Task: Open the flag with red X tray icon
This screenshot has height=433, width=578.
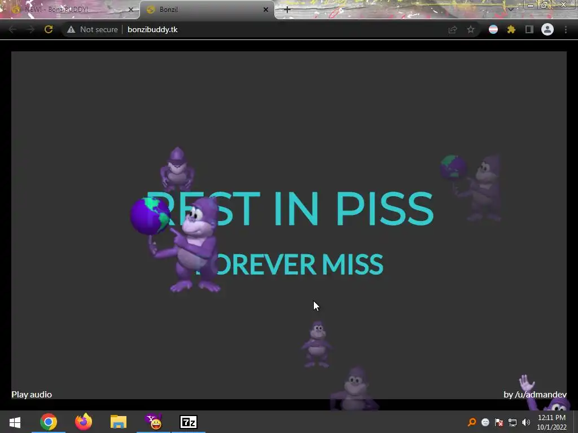Action: point(499,422)
